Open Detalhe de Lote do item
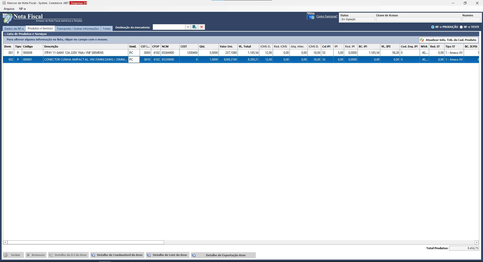The image size is (483, 262). (x=168, y=255)
